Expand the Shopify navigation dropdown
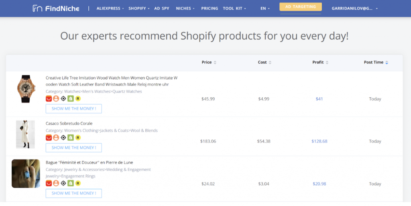This screenshot has width=411, height=206. coord(139,8)
